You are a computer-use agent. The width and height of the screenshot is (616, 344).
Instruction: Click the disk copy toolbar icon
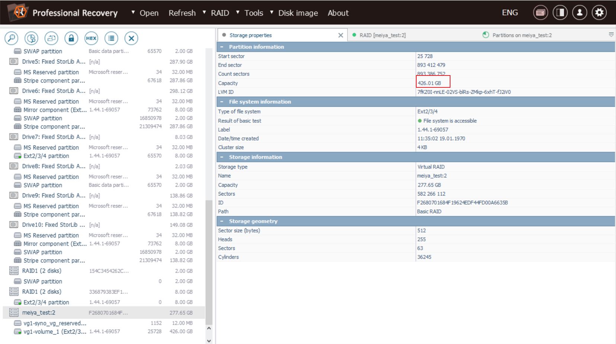click(51, 38)
